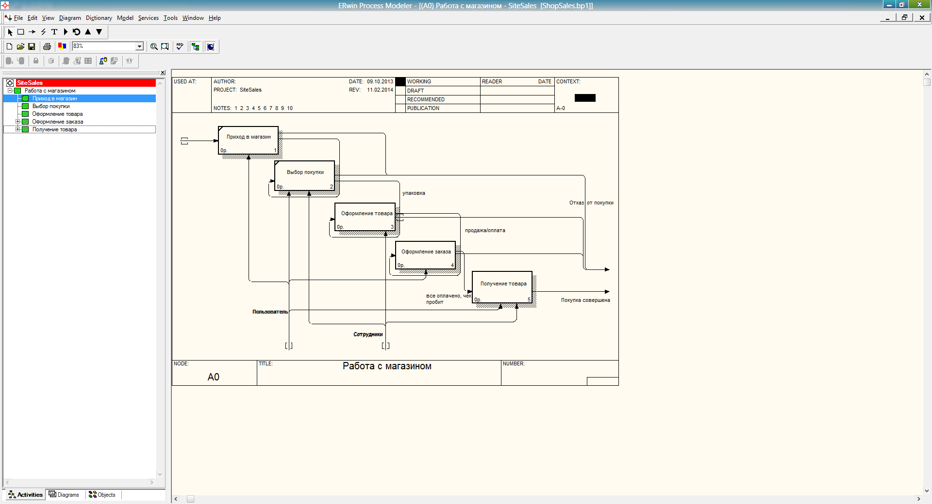Screen dimensions: 932x504
Task: Run the ABC spell check
Action: point(180,47)
